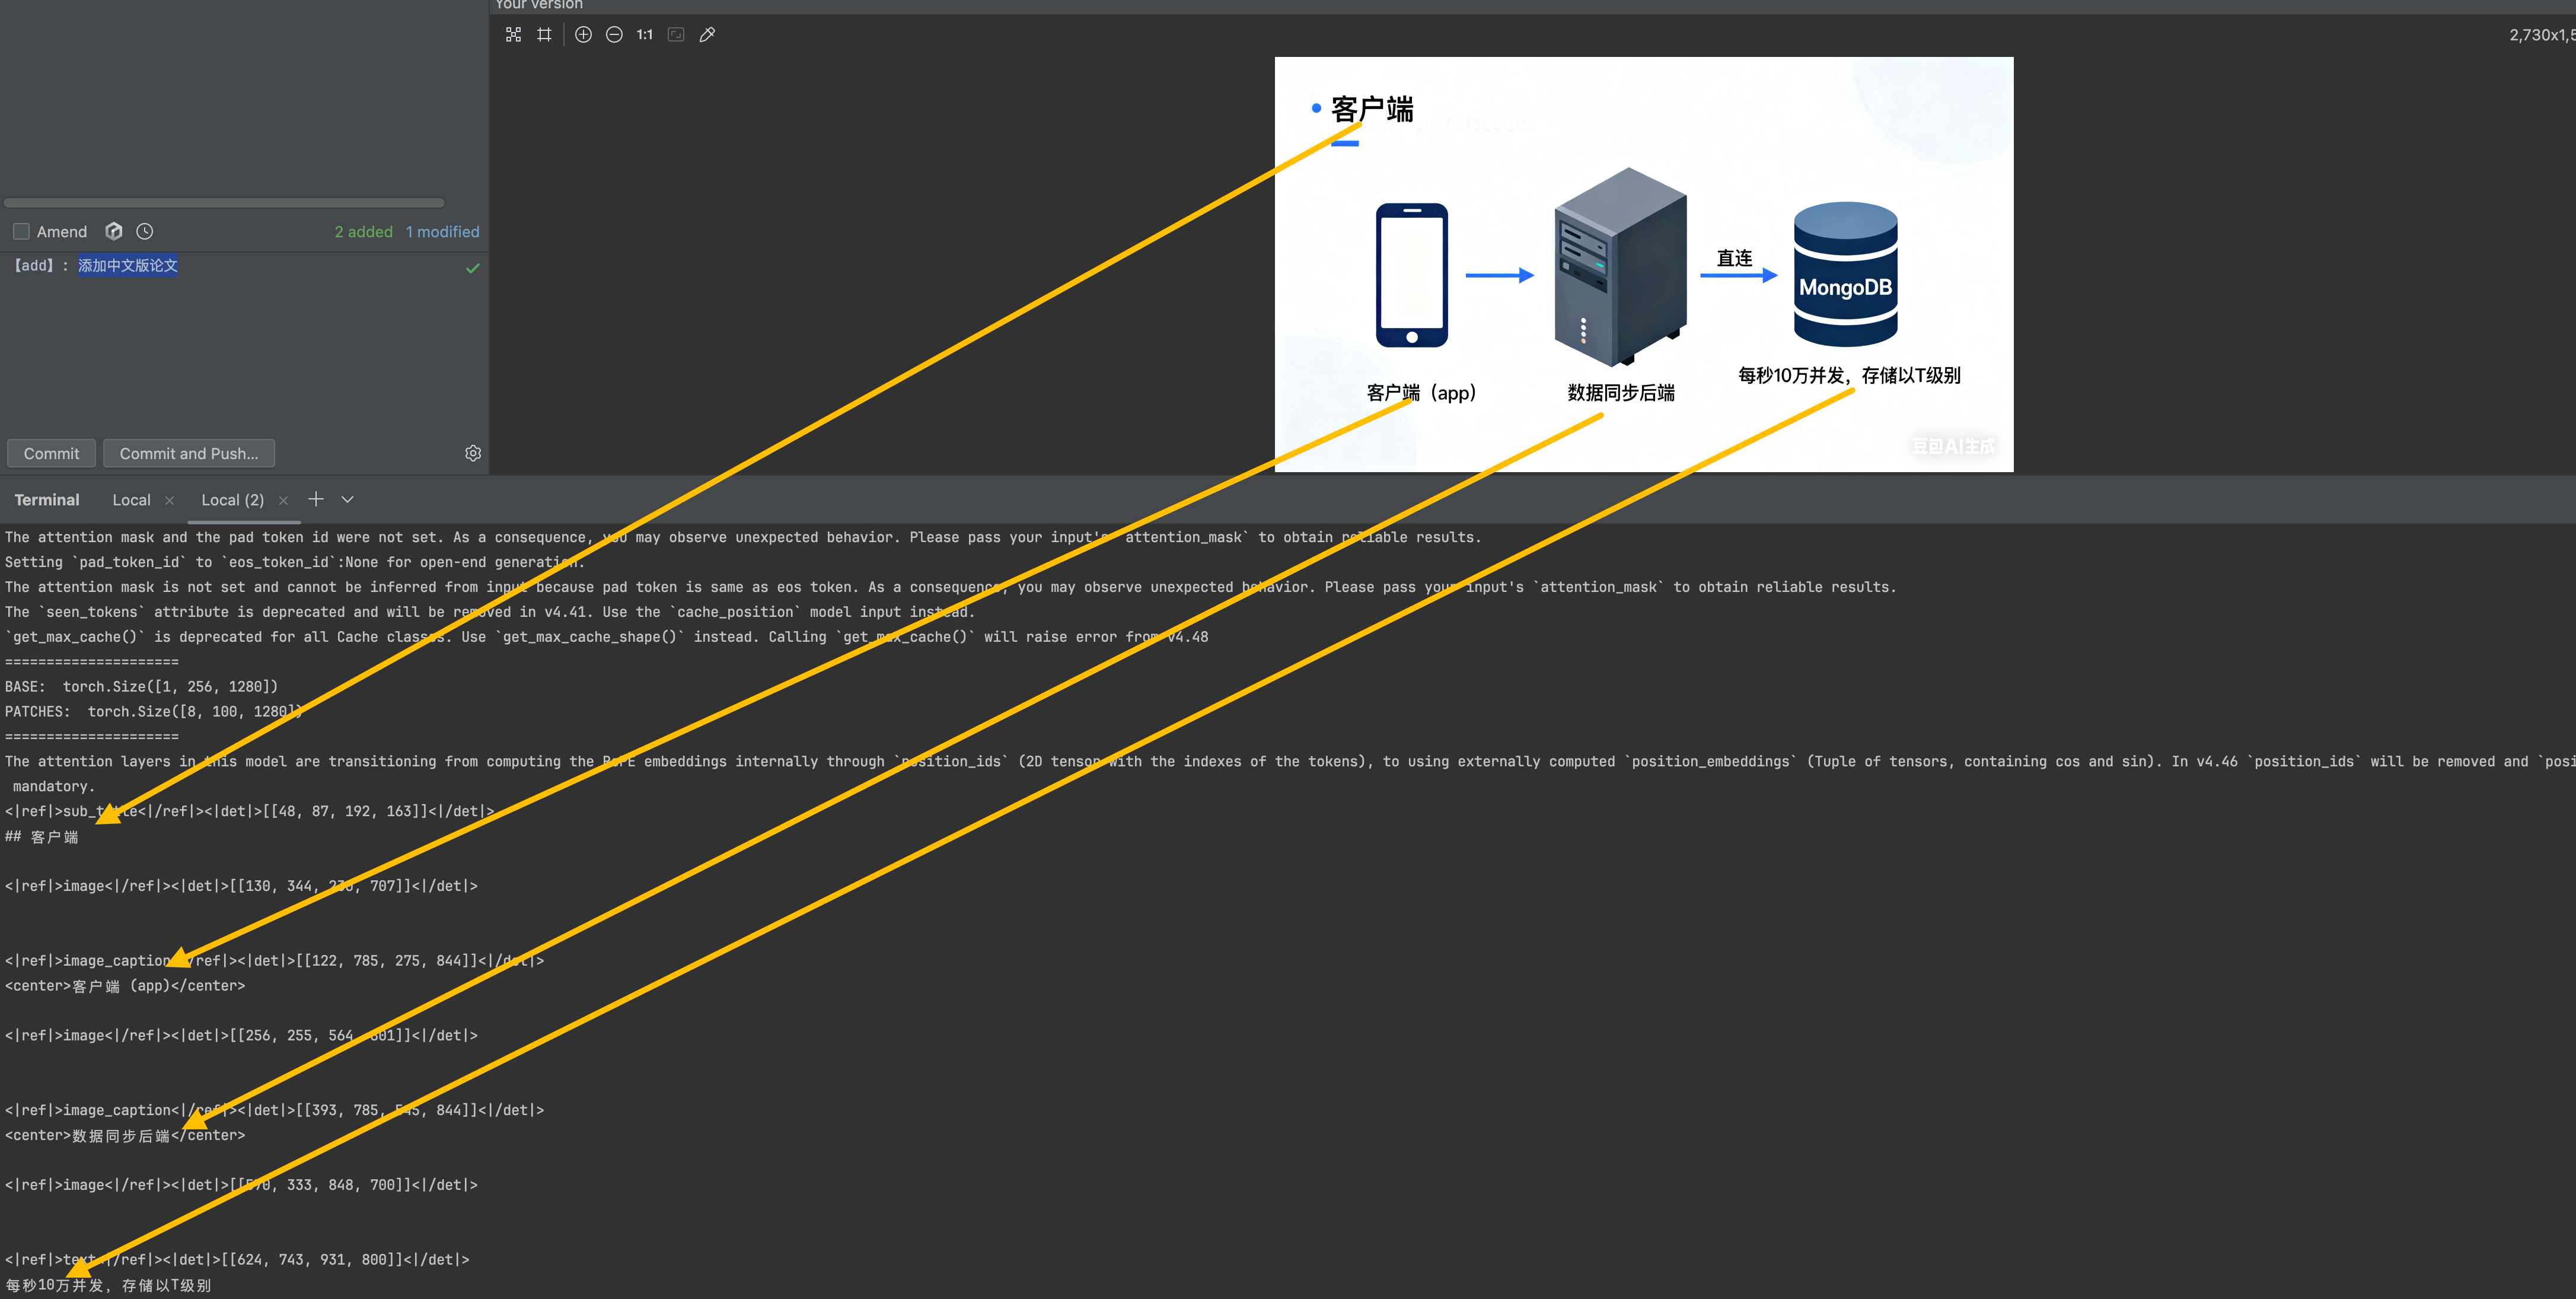Open commit message history clock icon
This screenshot has width=2576, height=1299.
145,232
